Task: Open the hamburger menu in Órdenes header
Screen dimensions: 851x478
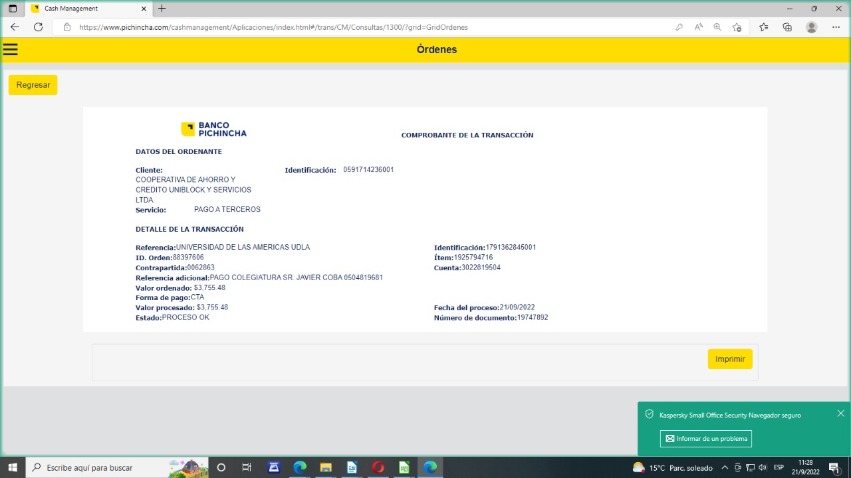Action: tap(10, 49)
